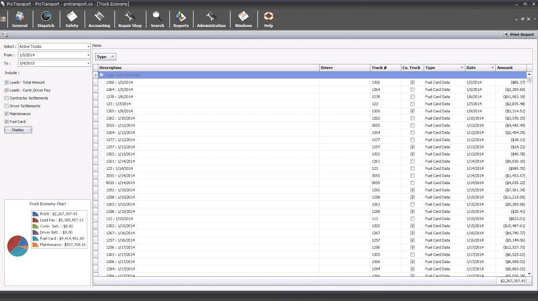Click the Print Report button
The height and width of the screenshot is (301, 538).
coord(518,35)
